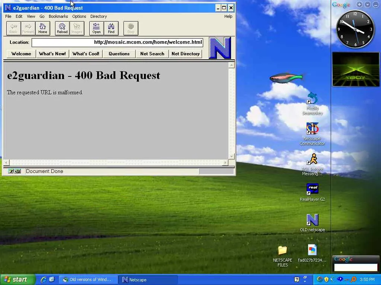
Task: Open the Options menu
Action: (79, 16)
